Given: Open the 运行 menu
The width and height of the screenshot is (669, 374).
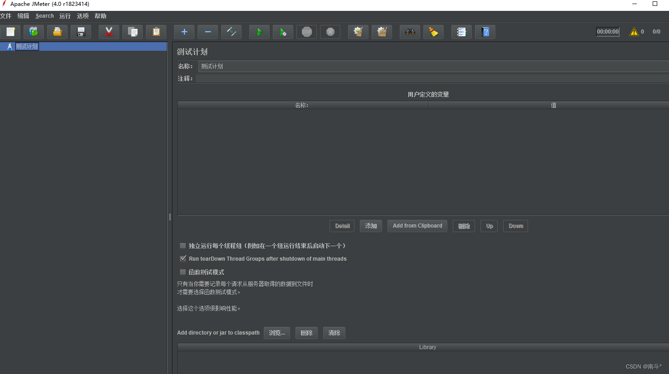Looking at the screenshot, I should pyautogui.click(x=65, y=16).
